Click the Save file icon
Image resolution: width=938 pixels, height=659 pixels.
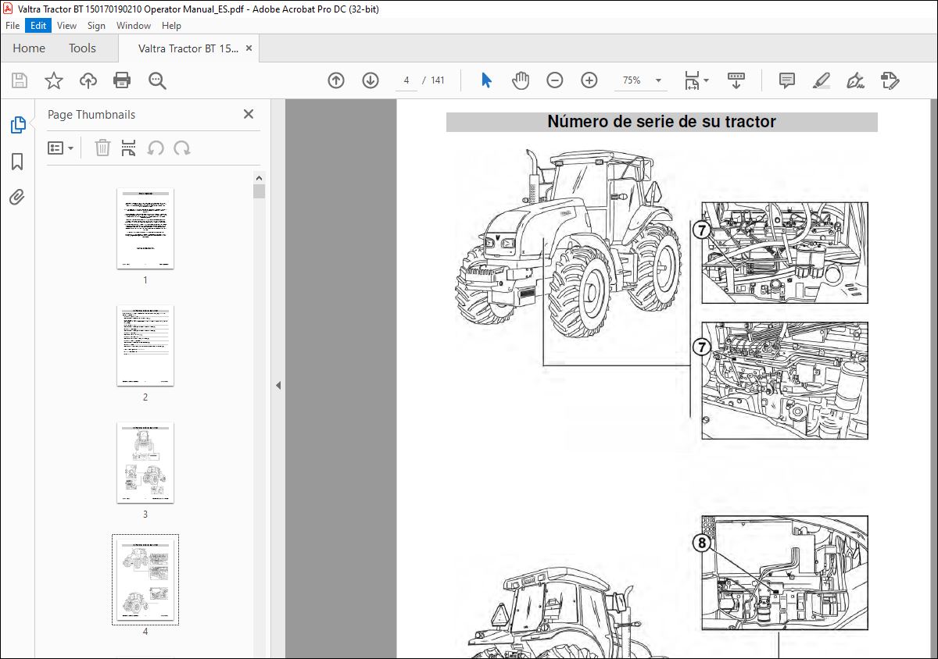(20, 80)
